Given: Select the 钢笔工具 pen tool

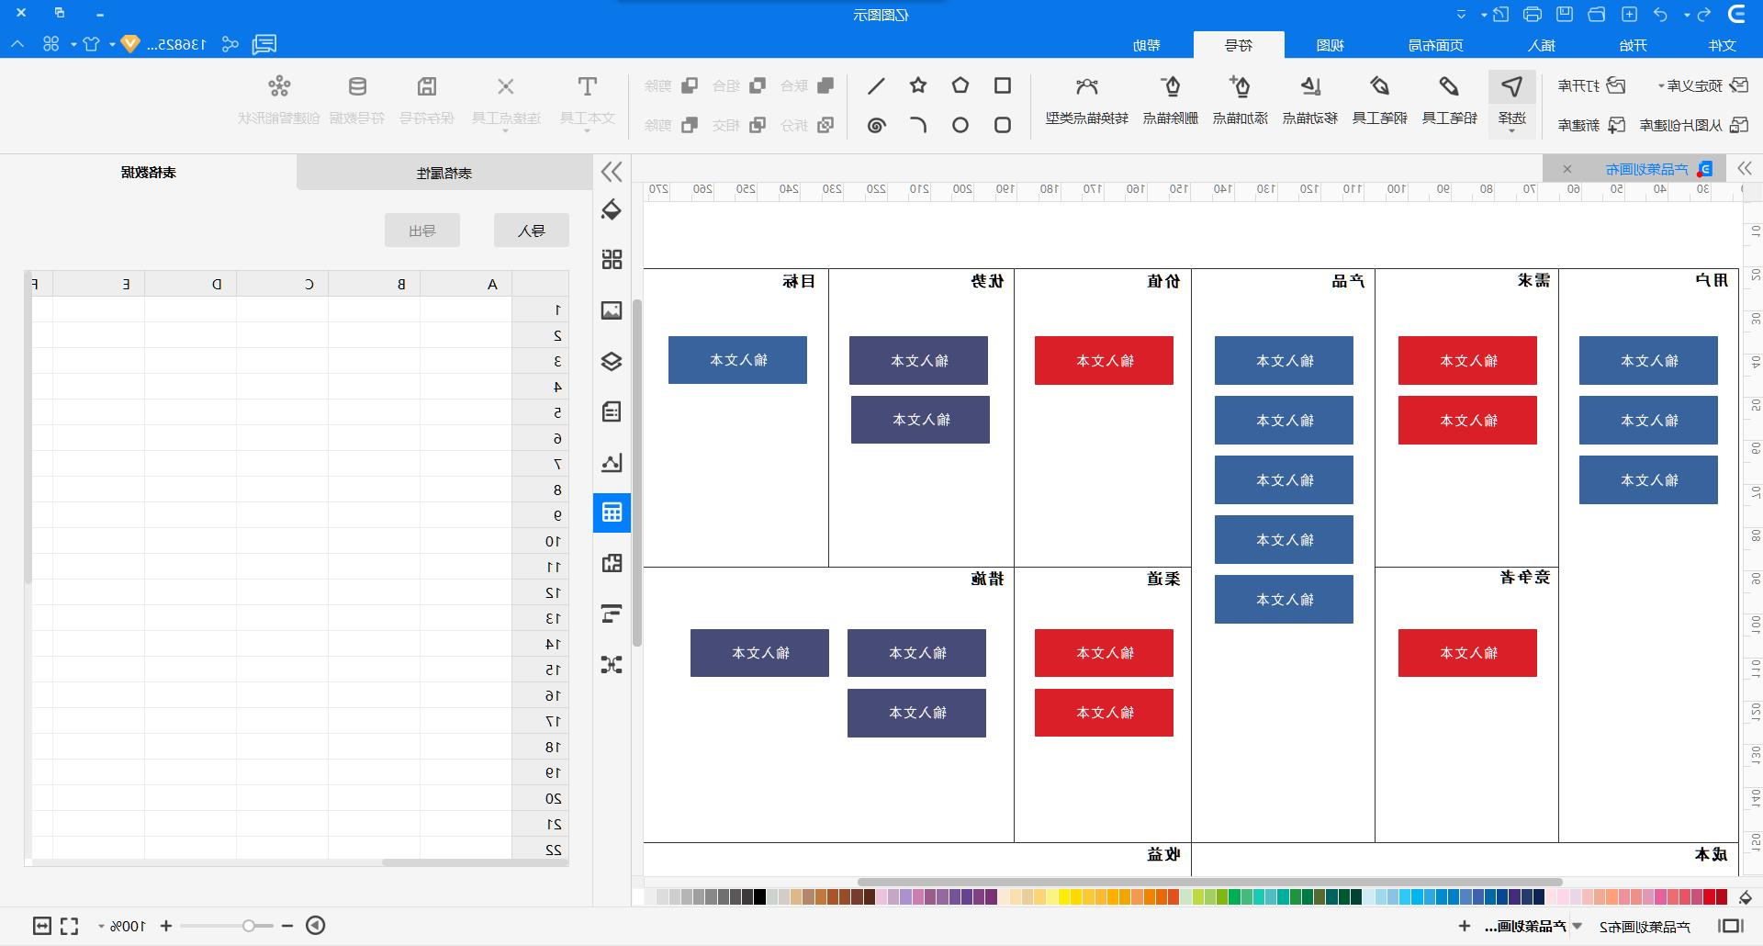Looking at the screenshot, I should [x=1379, y=100].
